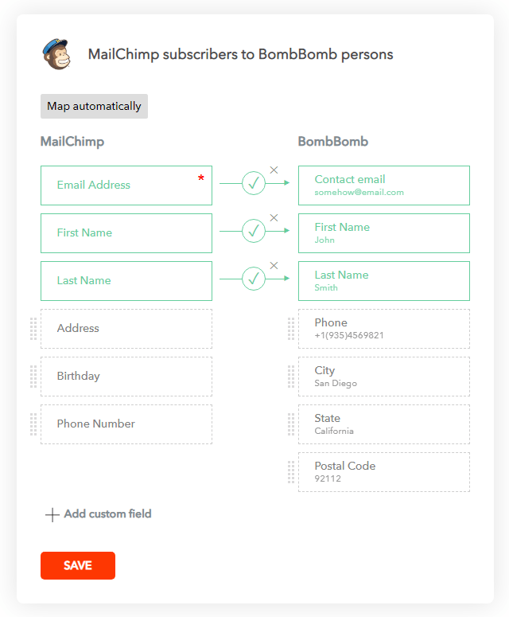Viewport: 509px width, 617px height.
Task: Click the First Name mapping checkmark circle
Action: [254, 232]
